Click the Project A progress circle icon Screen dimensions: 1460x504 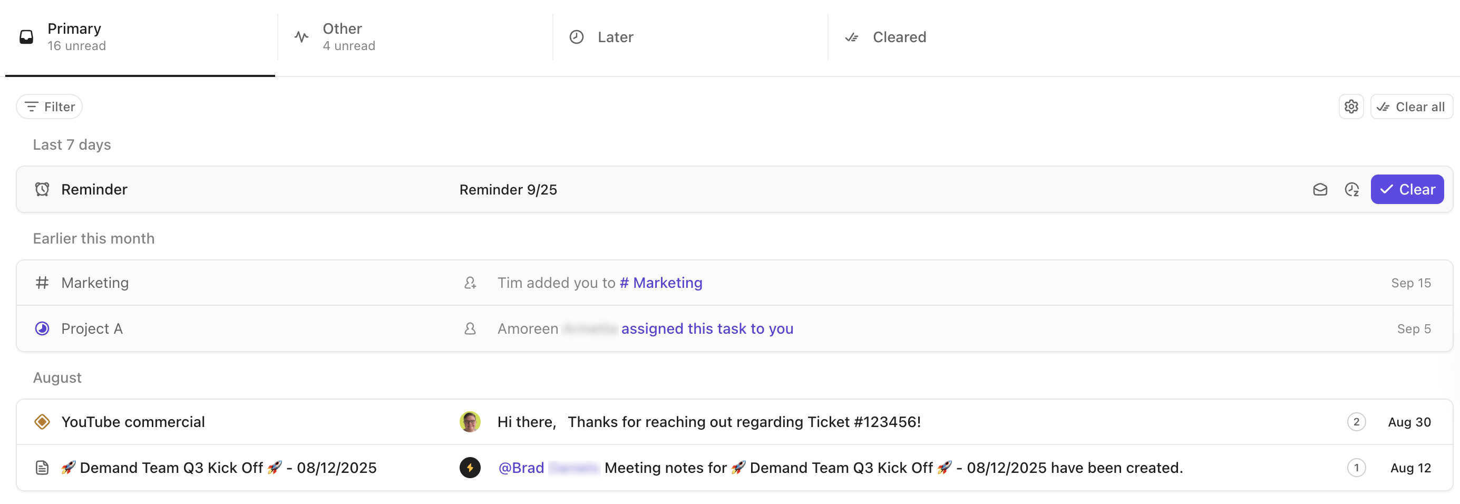click(42, 328)
